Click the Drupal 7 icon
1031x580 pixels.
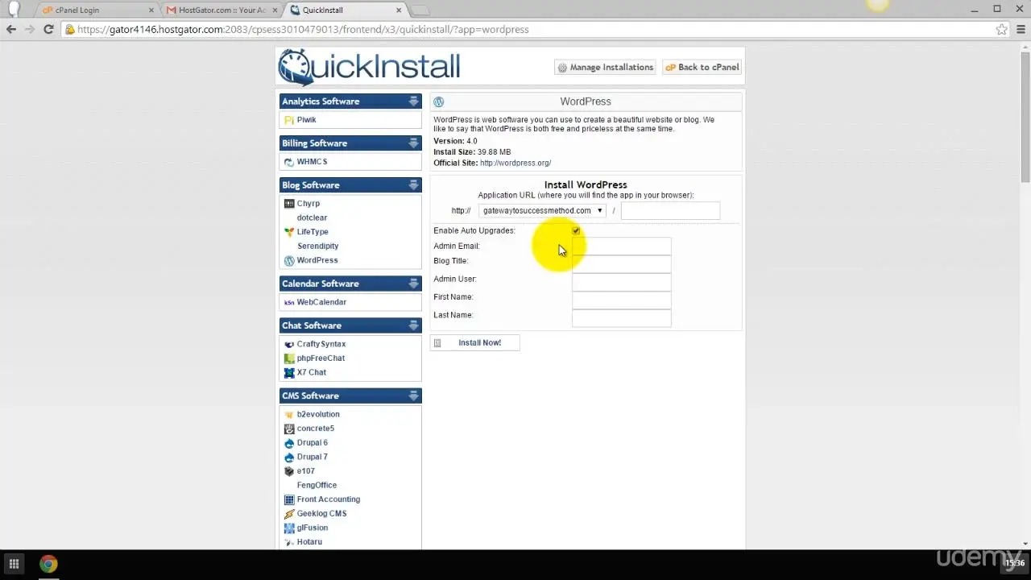[289, 458]
